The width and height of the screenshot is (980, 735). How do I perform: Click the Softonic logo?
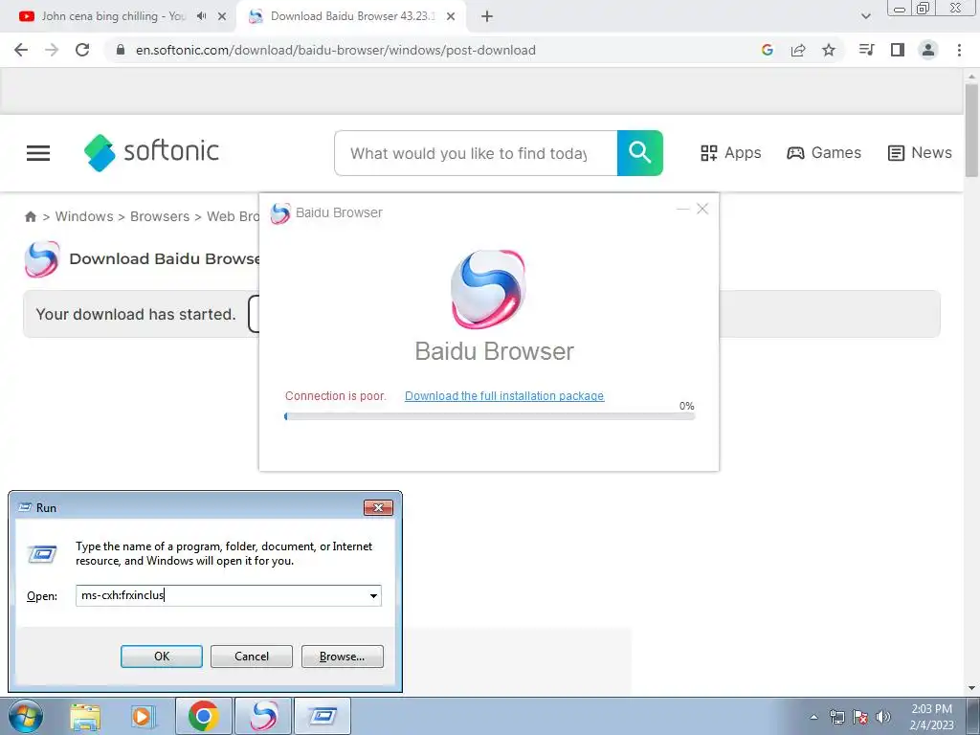point(151,152)
